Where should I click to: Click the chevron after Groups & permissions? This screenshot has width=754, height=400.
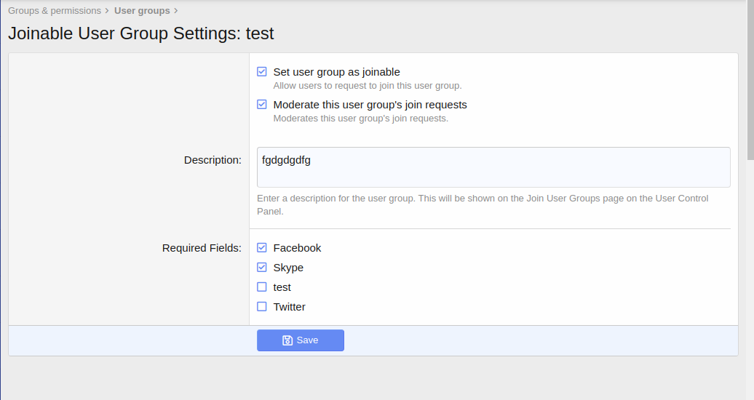108,11
